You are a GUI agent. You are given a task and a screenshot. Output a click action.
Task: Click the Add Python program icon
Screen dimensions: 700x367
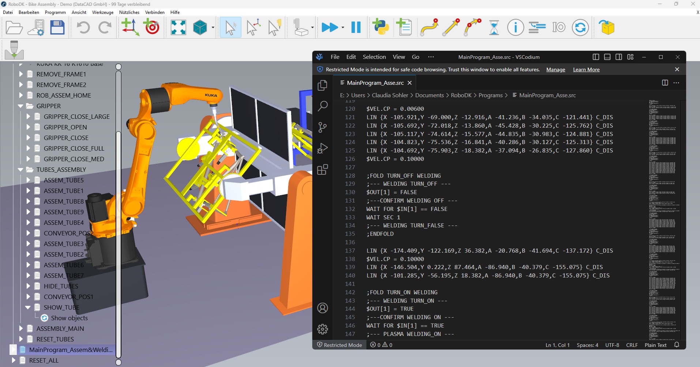[x=380, y=28]
